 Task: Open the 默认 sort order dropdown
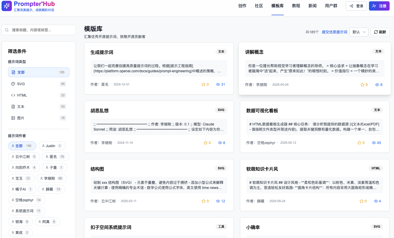(359, 32)
